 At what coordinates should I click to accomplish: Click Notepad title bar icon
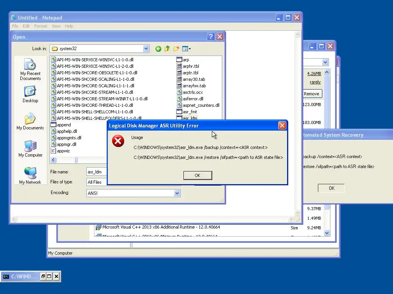(x=14, y=18)
